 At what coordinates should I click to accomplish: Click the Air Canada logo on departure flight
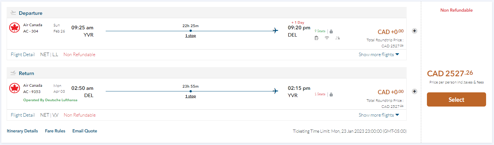(15, 28)
